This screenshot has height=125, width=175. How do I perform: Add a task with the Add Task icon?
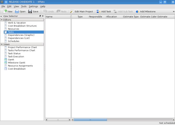99,11
